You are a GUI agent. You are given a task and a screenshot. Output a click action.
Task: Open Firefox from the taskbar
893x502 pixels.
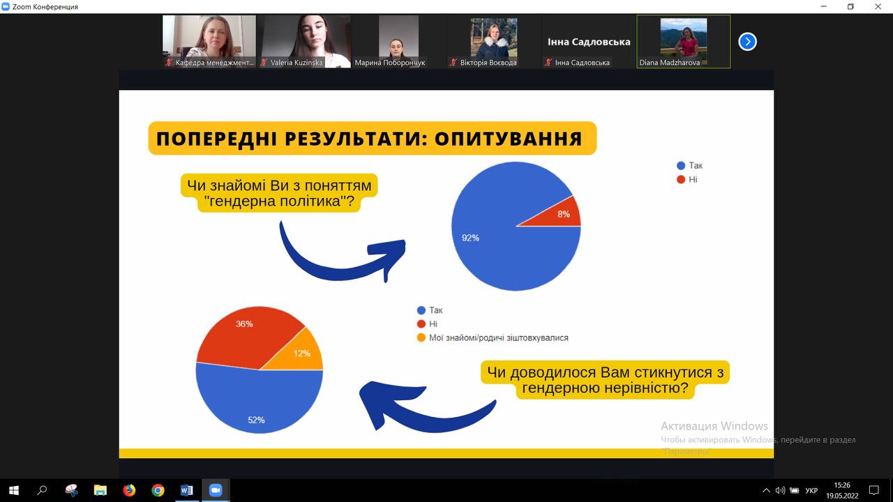[129, 490]
